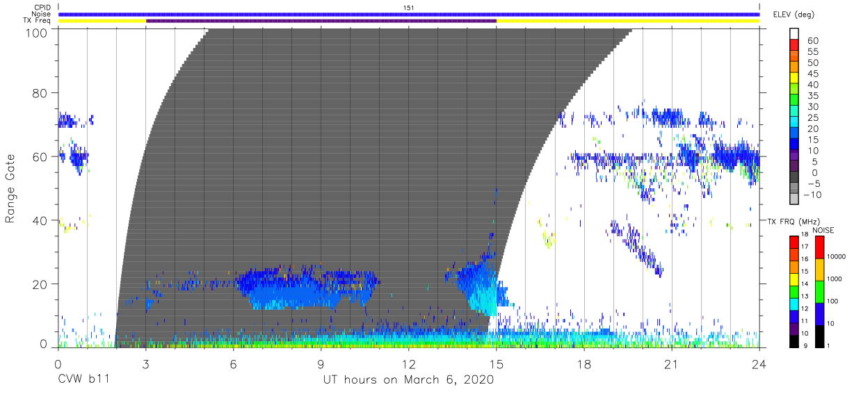Viewport: 854px width, 394px height.
Task: Pick the black swatch at NOISE colorbar bottom
Action: (x=820, y=335)
